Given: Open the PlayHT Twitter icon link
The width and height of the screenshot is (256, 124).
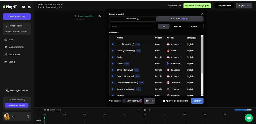Looking at the screenshot, I should [x=24, y=7].
